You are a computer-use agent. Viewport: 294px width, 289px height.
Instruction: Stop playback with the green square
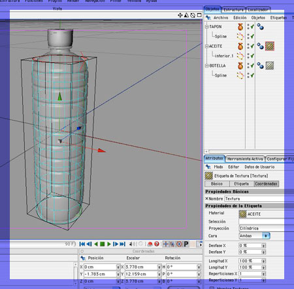102,244
